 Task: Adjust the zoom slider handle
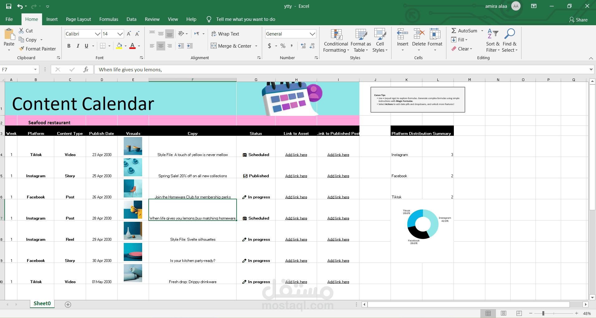543,313
